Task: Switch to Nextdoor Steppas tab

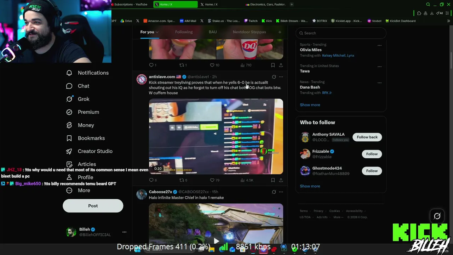Action: 249,32
